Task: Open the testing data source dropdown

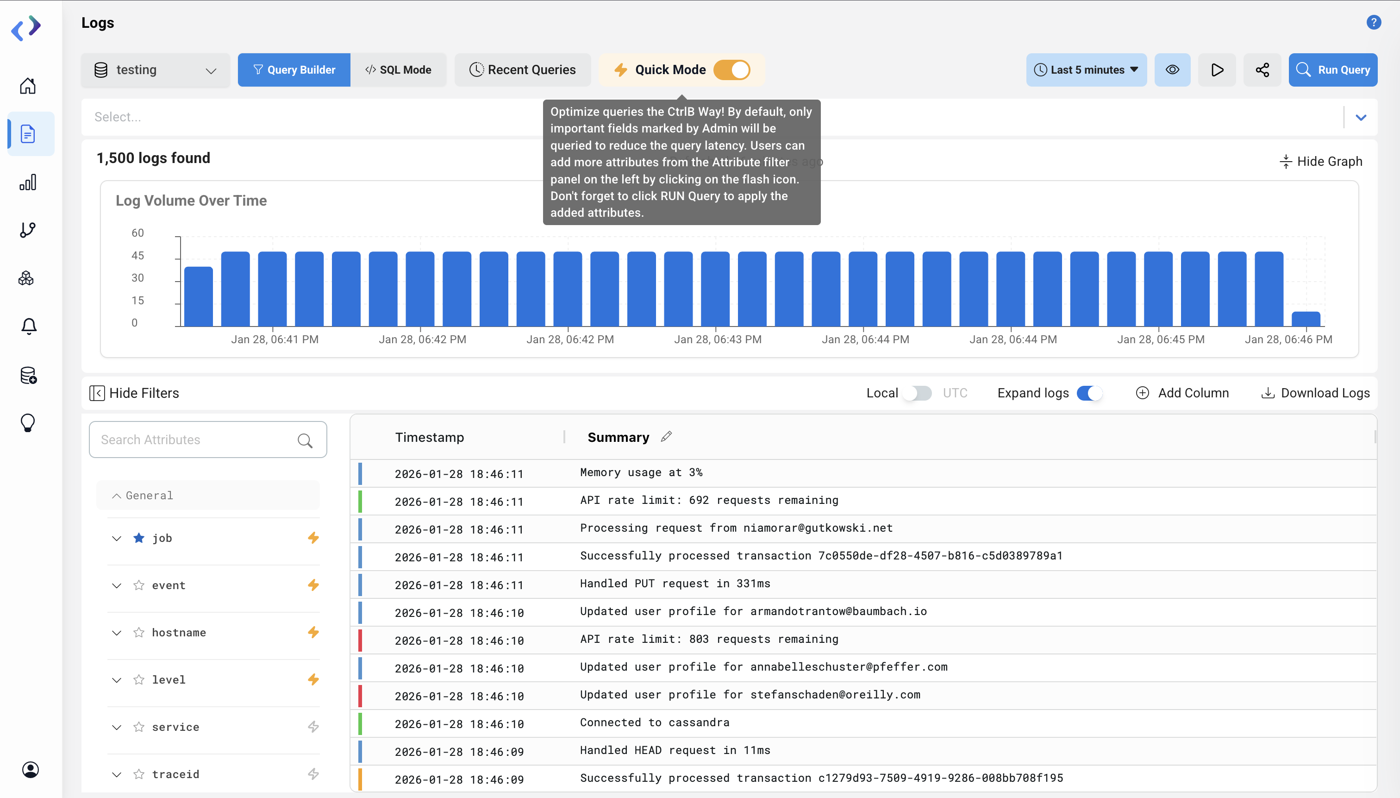Action: coord(156,69)
